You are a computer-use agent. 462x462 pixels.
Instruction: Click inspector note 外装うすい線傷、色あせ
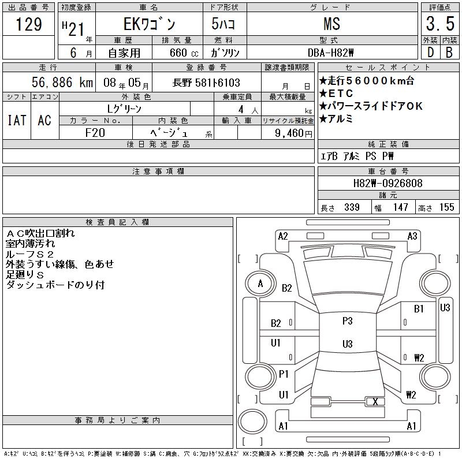coord(60,264)
